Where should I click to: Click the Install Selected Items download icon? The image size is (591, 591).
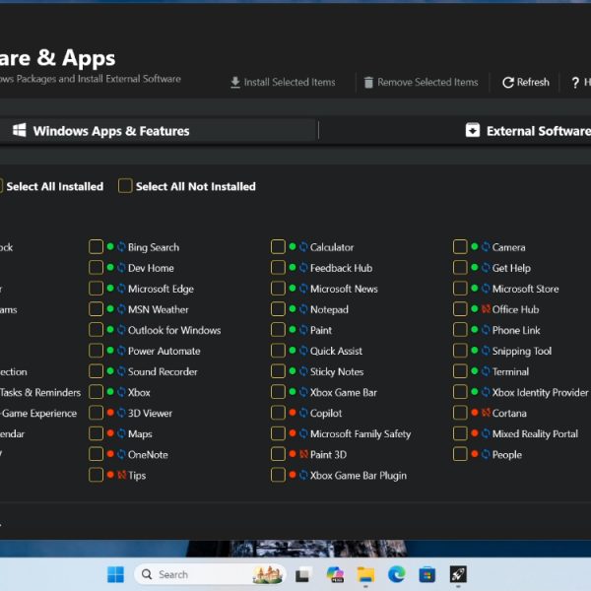click(x=235, y=82)
